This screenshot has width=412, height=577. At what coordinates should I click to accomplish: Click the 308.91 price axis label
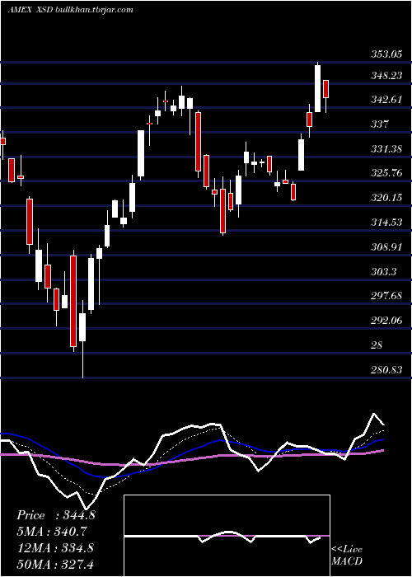coord(386,247)
